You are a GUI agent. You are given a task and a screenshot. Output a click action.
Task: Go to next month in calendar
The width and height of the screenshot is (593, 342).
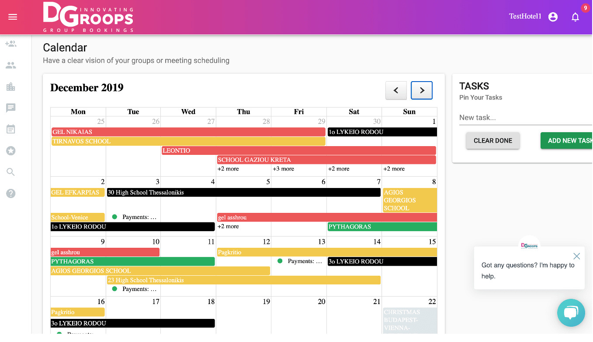point(422,90)
